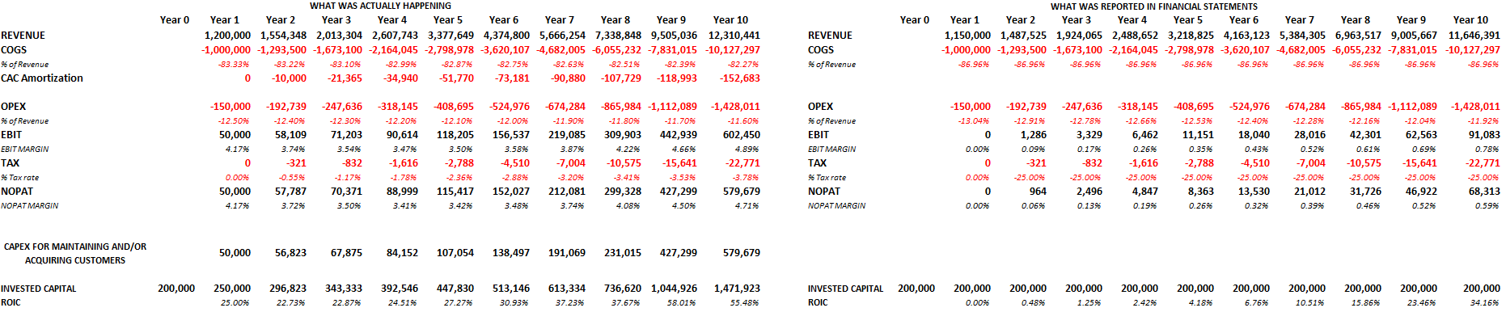Click actual ROIC value 55.48%
Viewport: 1506px width, 312px height.
point(744,303)
